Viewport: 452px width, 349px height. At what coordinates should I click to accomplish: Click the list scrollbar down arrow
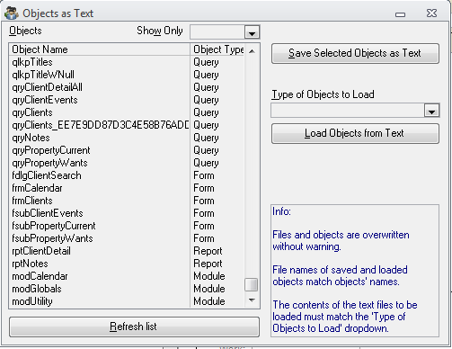coord(252,300)
